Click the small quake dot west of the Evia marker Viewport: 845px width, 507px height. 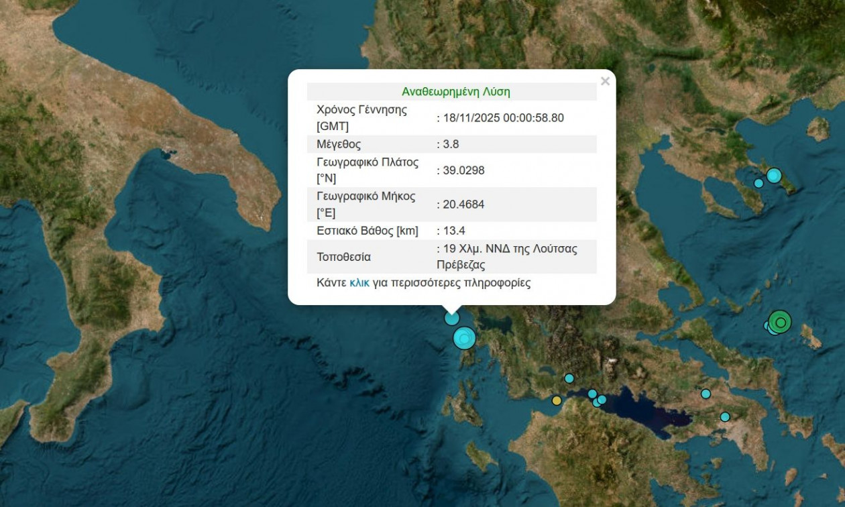[758, 183]
